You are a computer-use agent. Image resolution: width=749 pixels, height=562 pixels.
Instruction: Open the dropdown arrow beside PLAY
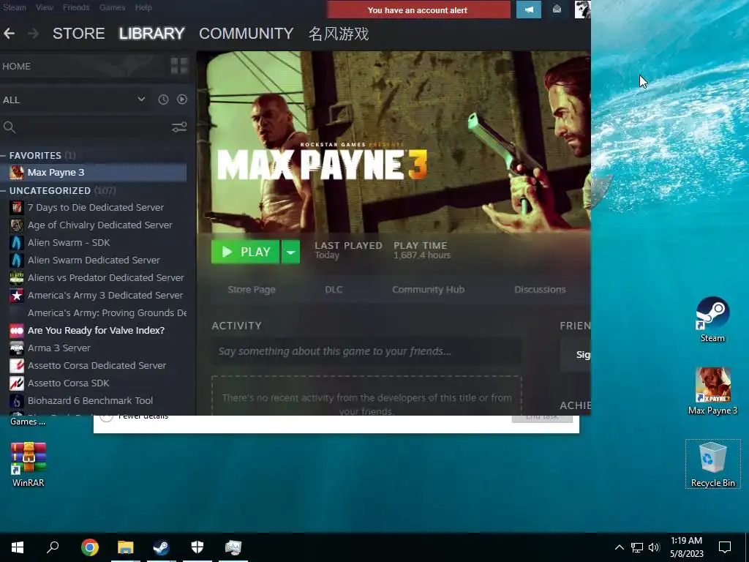pos(290,252)
